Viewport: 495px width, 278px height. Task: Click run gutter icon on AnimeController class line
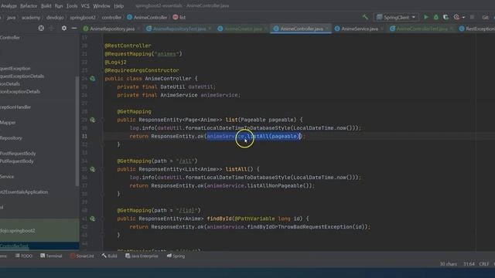[93, 79]
